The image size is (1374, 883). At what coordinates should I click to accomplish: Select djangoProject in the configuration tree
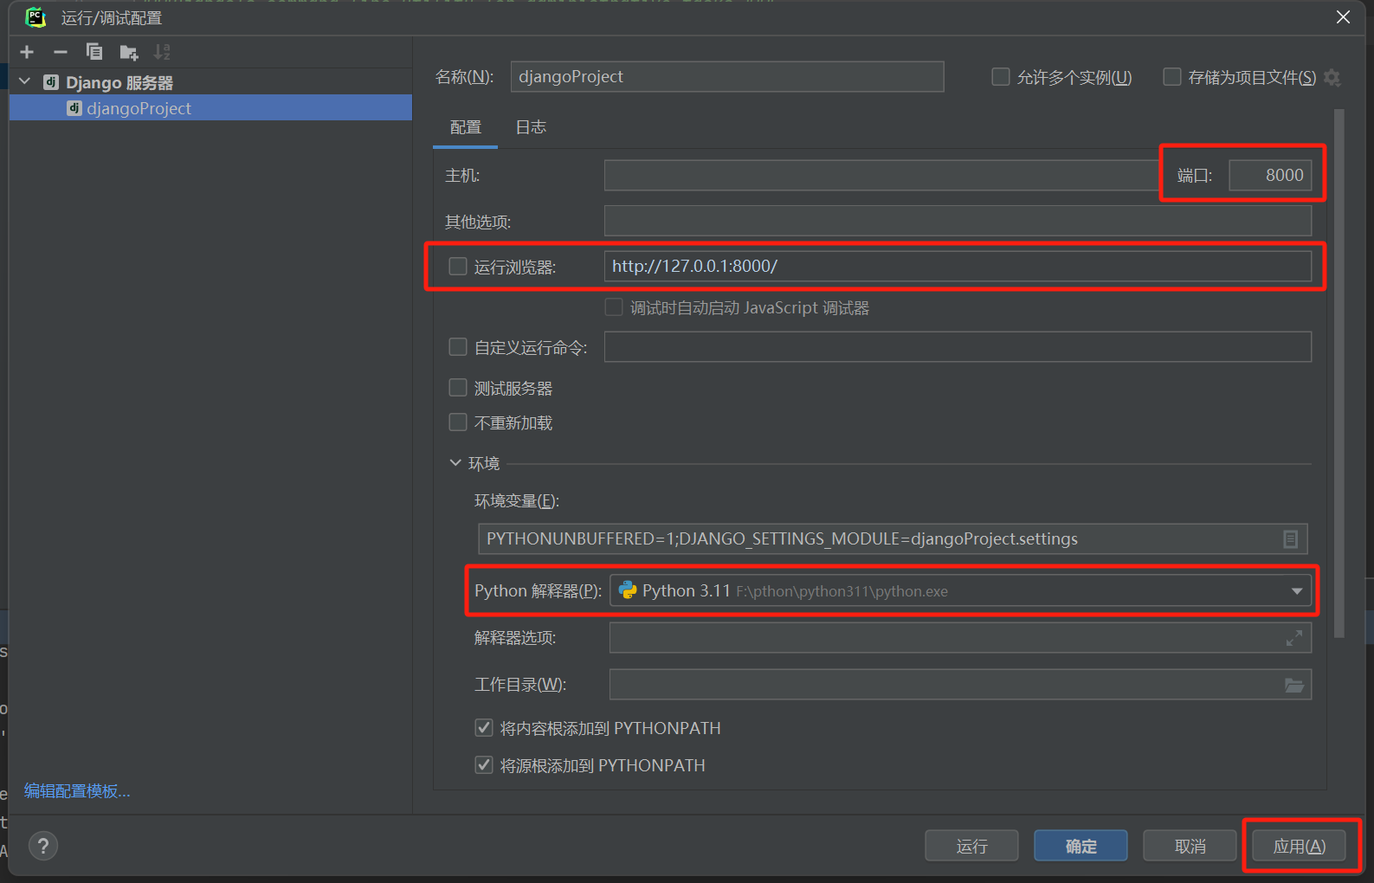[x=210, y=108]
